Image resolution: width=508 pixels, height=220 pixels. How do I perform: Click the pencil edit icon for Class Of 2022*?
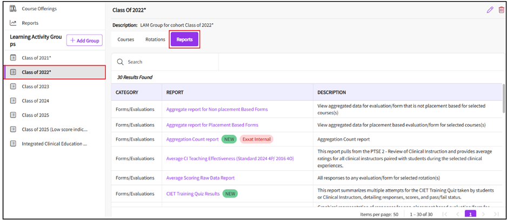pyautogui.click(x=490, y=10)
